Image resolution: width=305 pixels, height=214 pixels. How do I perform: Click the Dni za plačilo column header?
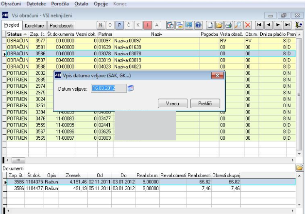tap(272, 34)
